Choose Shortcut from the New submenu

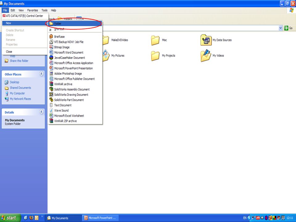pos(75,29)
